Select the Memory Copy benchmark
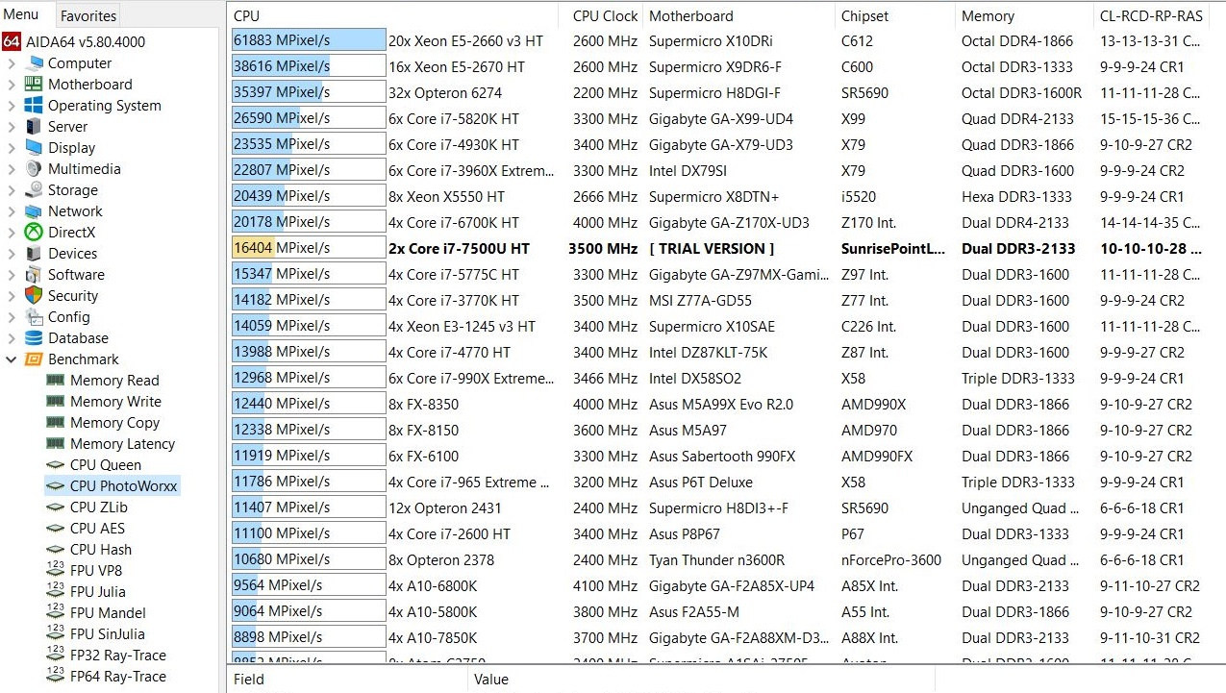Viewport: 1226px width, 693px height. (x=115, y=423)
